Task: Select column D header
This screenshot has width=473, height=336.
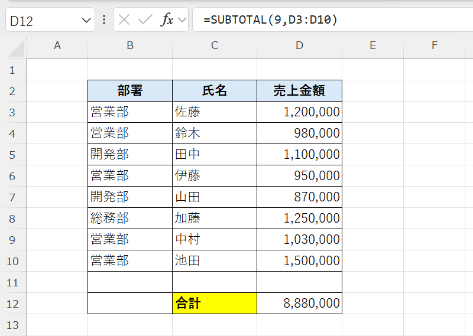Action: point(299,45)
